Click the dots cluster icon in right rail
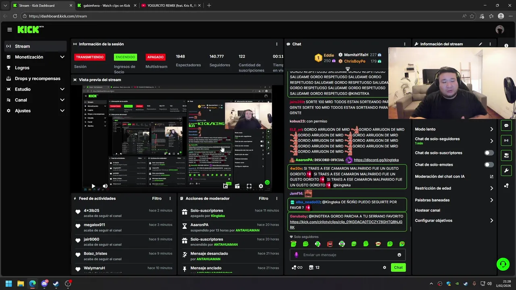 (x=506, y=186)
